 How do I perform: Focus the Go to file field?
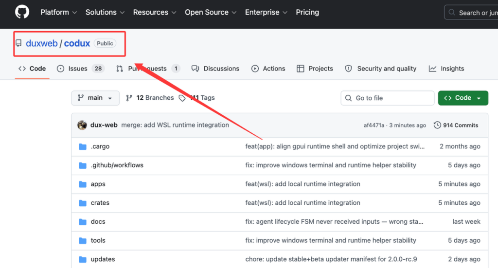(x=388, y=98)
